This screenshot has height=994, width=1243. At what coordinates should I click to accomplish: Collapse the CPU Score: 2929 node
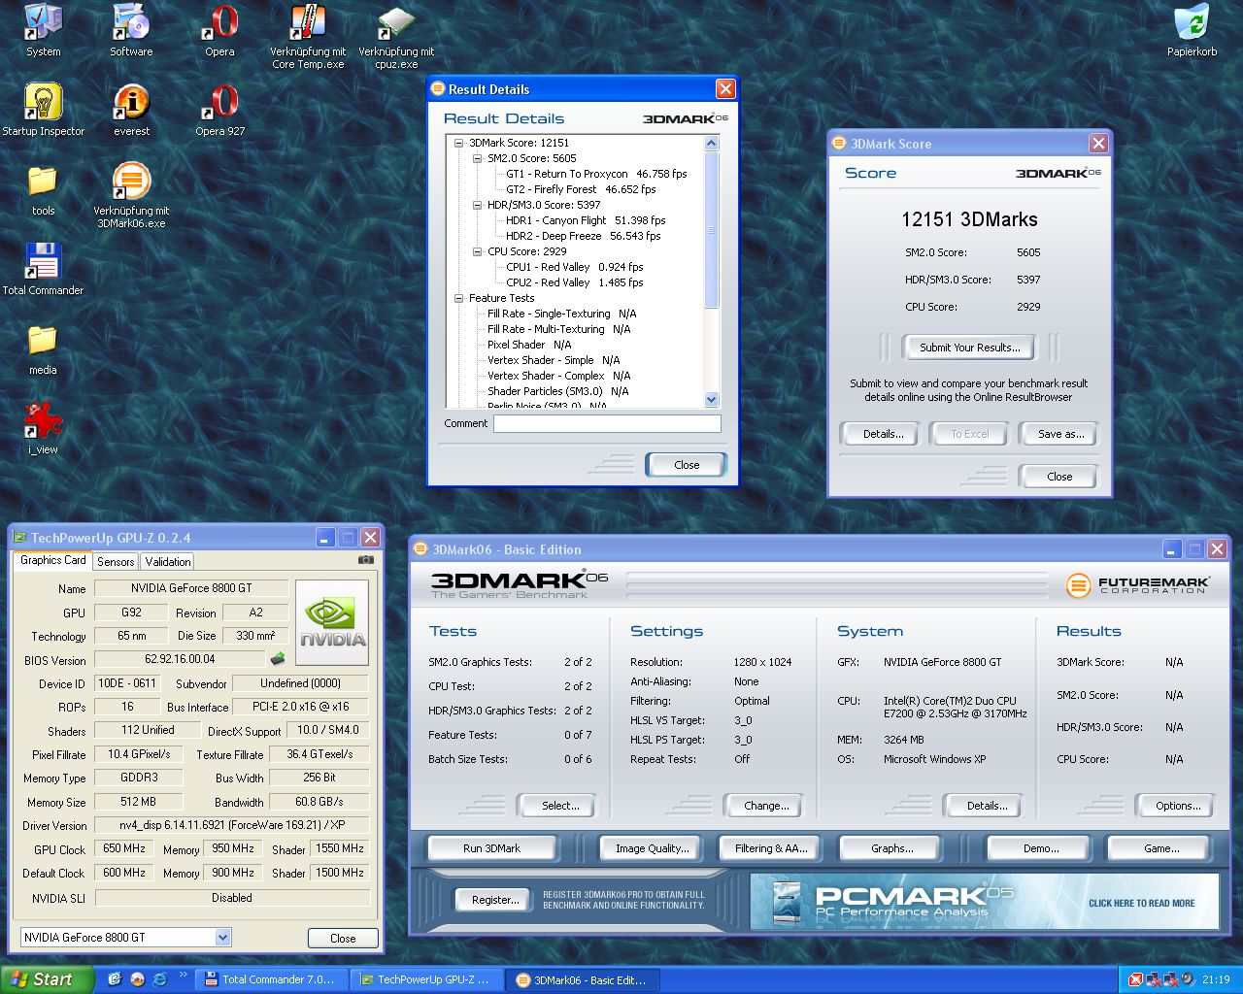click(x=478, y=251)
